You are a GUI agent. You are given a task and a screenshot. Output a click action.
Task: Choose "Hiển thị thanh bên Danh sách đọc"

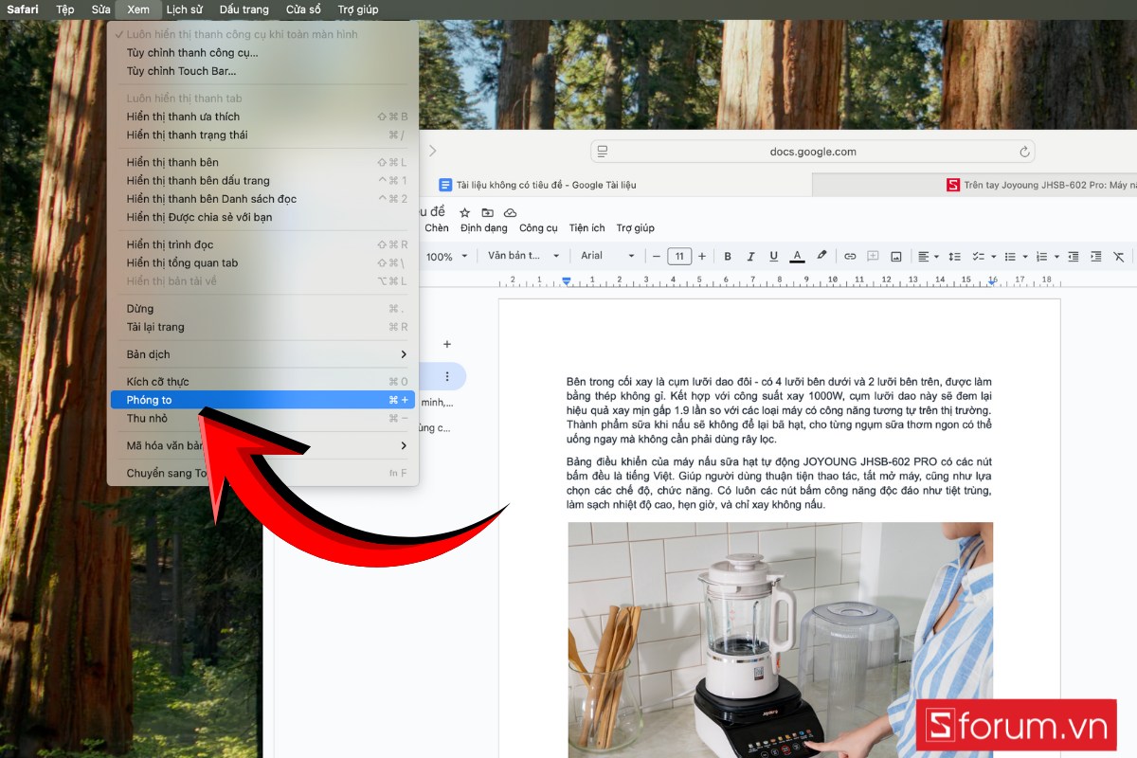tap(262, 199)
